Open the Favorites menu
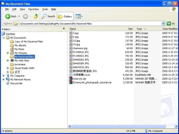179x134 pixels. pos(34,9)
